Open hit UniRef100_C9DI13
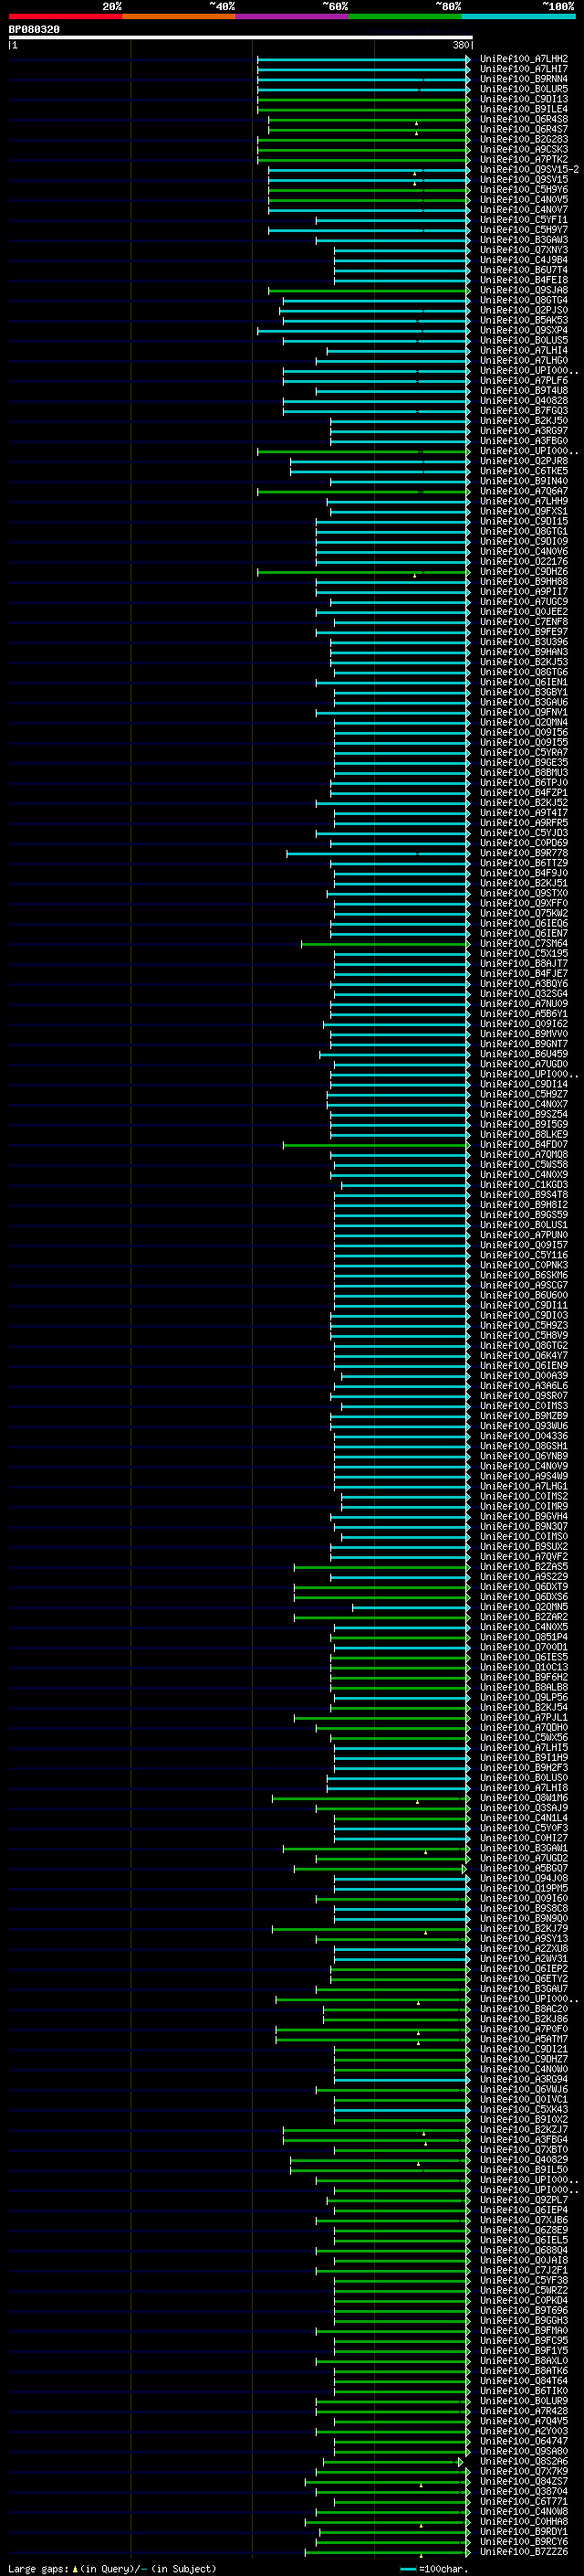 coord(523,99)
